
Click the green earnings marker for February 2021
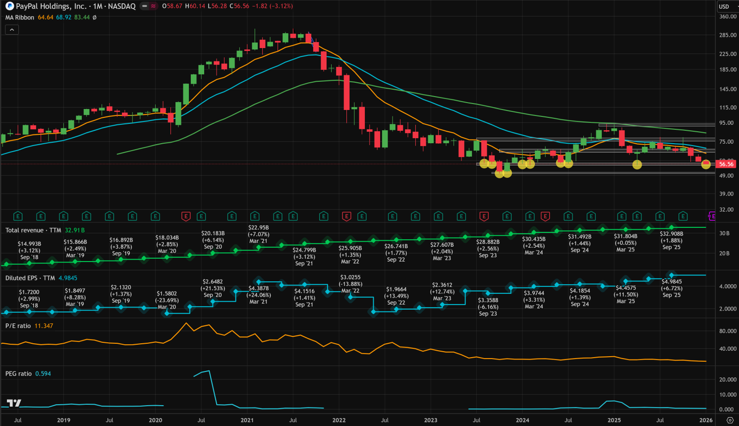[254, 216]
